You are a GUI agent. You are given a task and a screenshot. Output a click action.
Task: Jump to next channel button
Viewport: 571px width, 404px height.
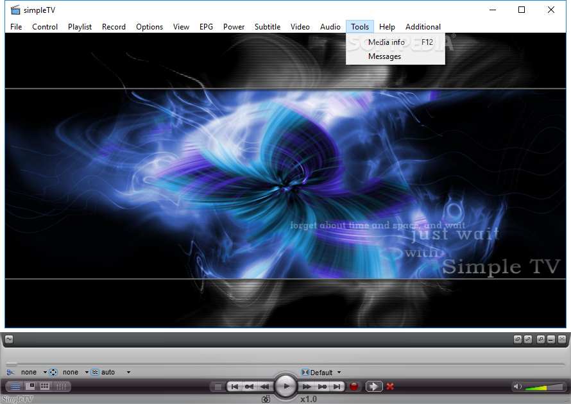coord(337,387)
